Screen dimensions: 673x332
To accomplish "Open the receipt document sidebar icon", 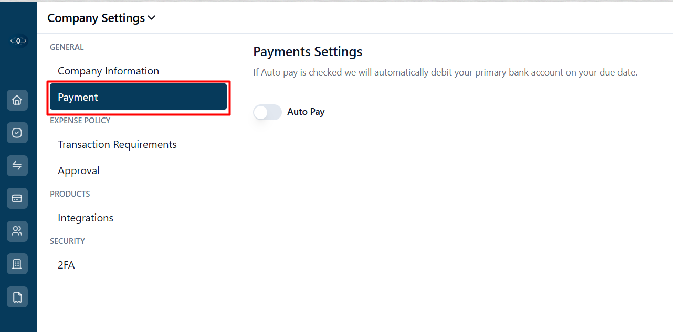I will point(17,297).
